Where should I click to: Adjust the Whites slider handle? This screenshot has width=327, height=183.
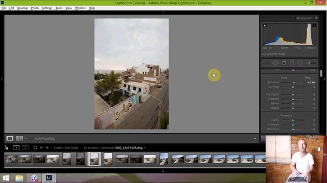[x=293, y=104]
